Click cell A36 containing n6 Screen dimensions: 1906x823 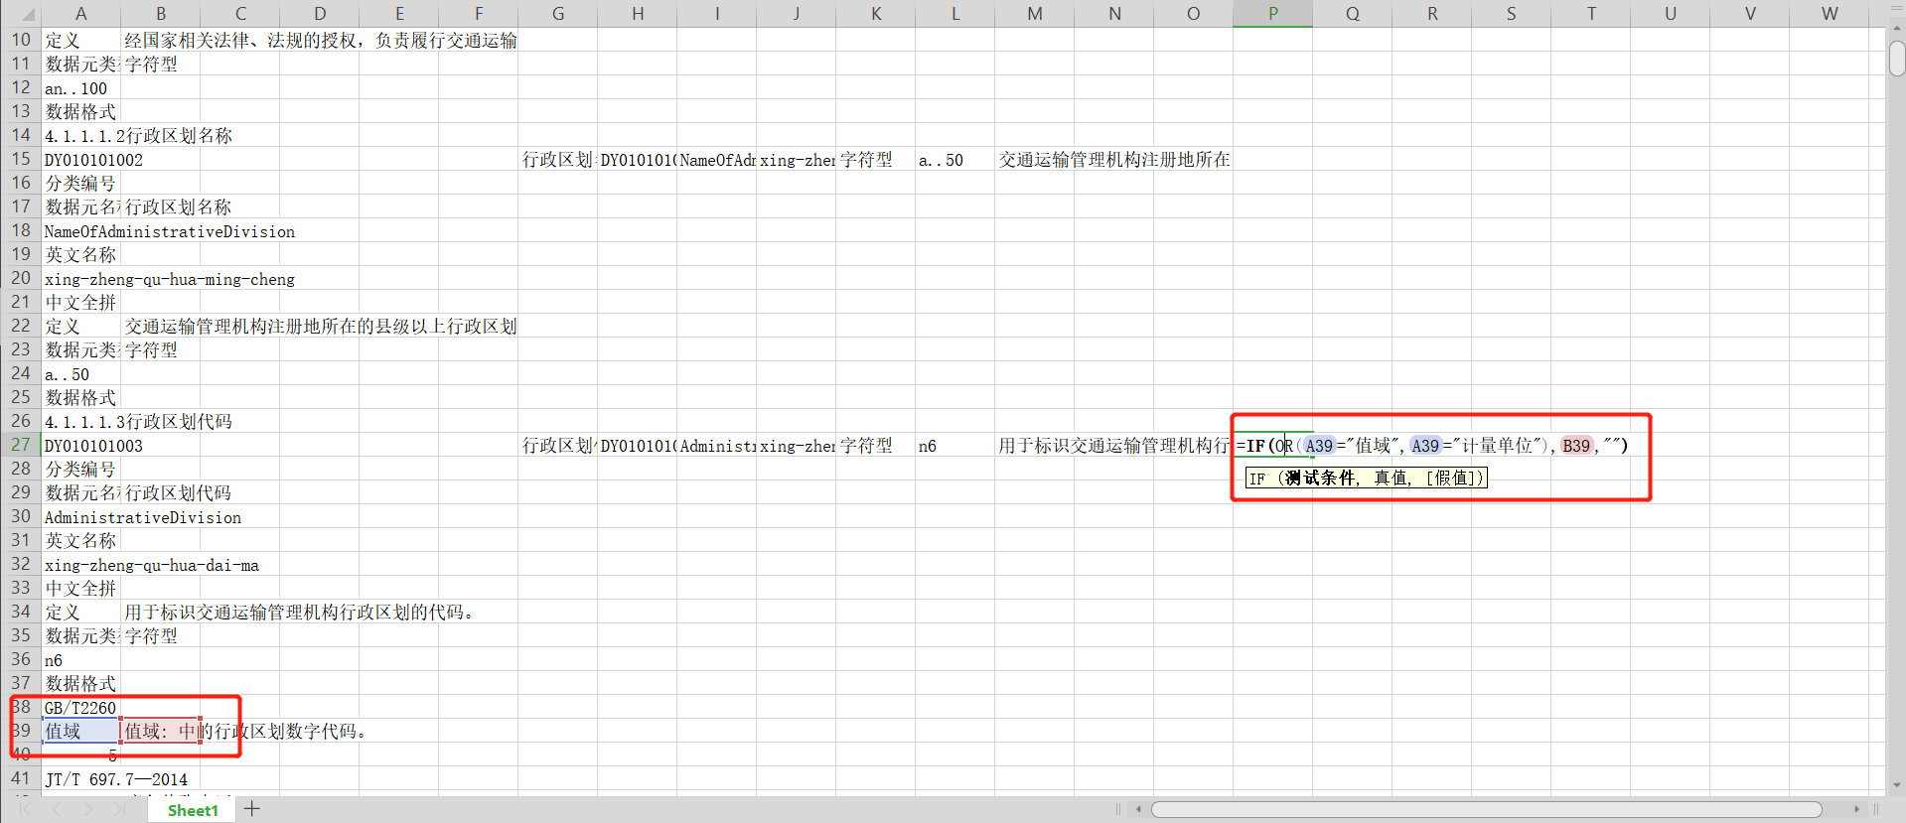[80, 659]
